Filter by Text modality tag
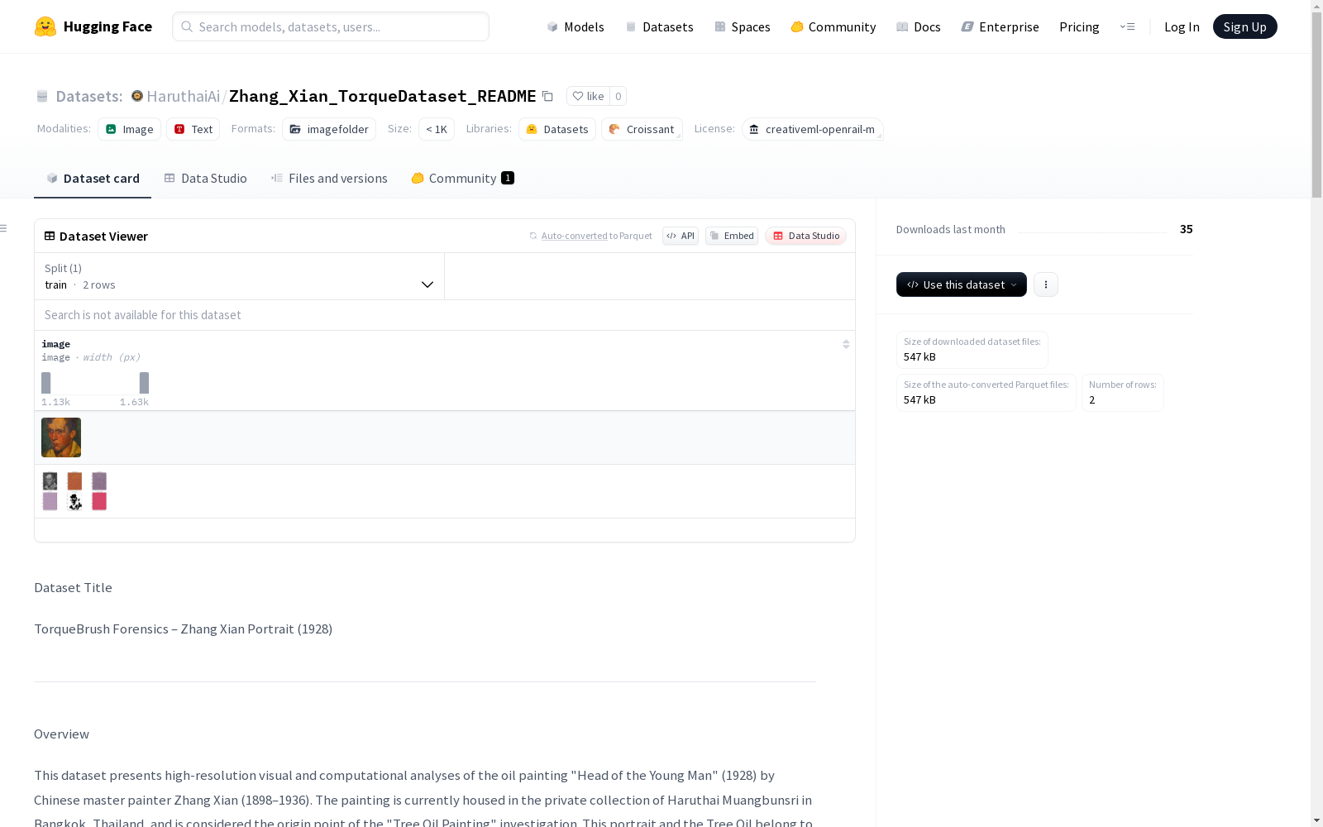The height and width of the screenshot is (827, 1323). pyautogui.click(x=193, y=129)
